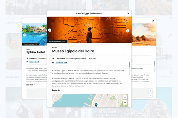Show next photo in museum carousel
The height and width of the screenshot is (118, 178).
(x=128, y=31)
